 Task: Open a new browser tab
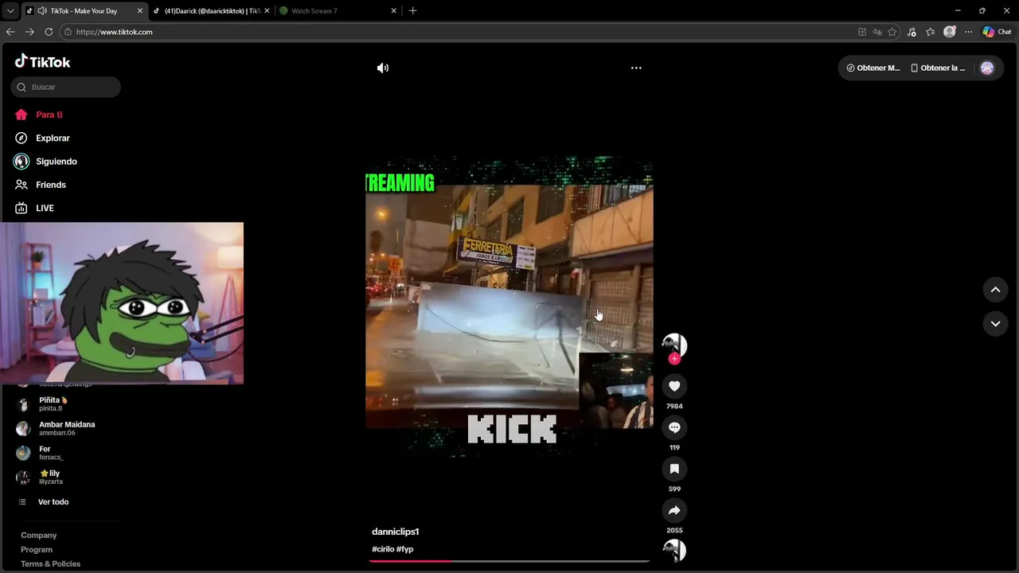coord(412,11)
